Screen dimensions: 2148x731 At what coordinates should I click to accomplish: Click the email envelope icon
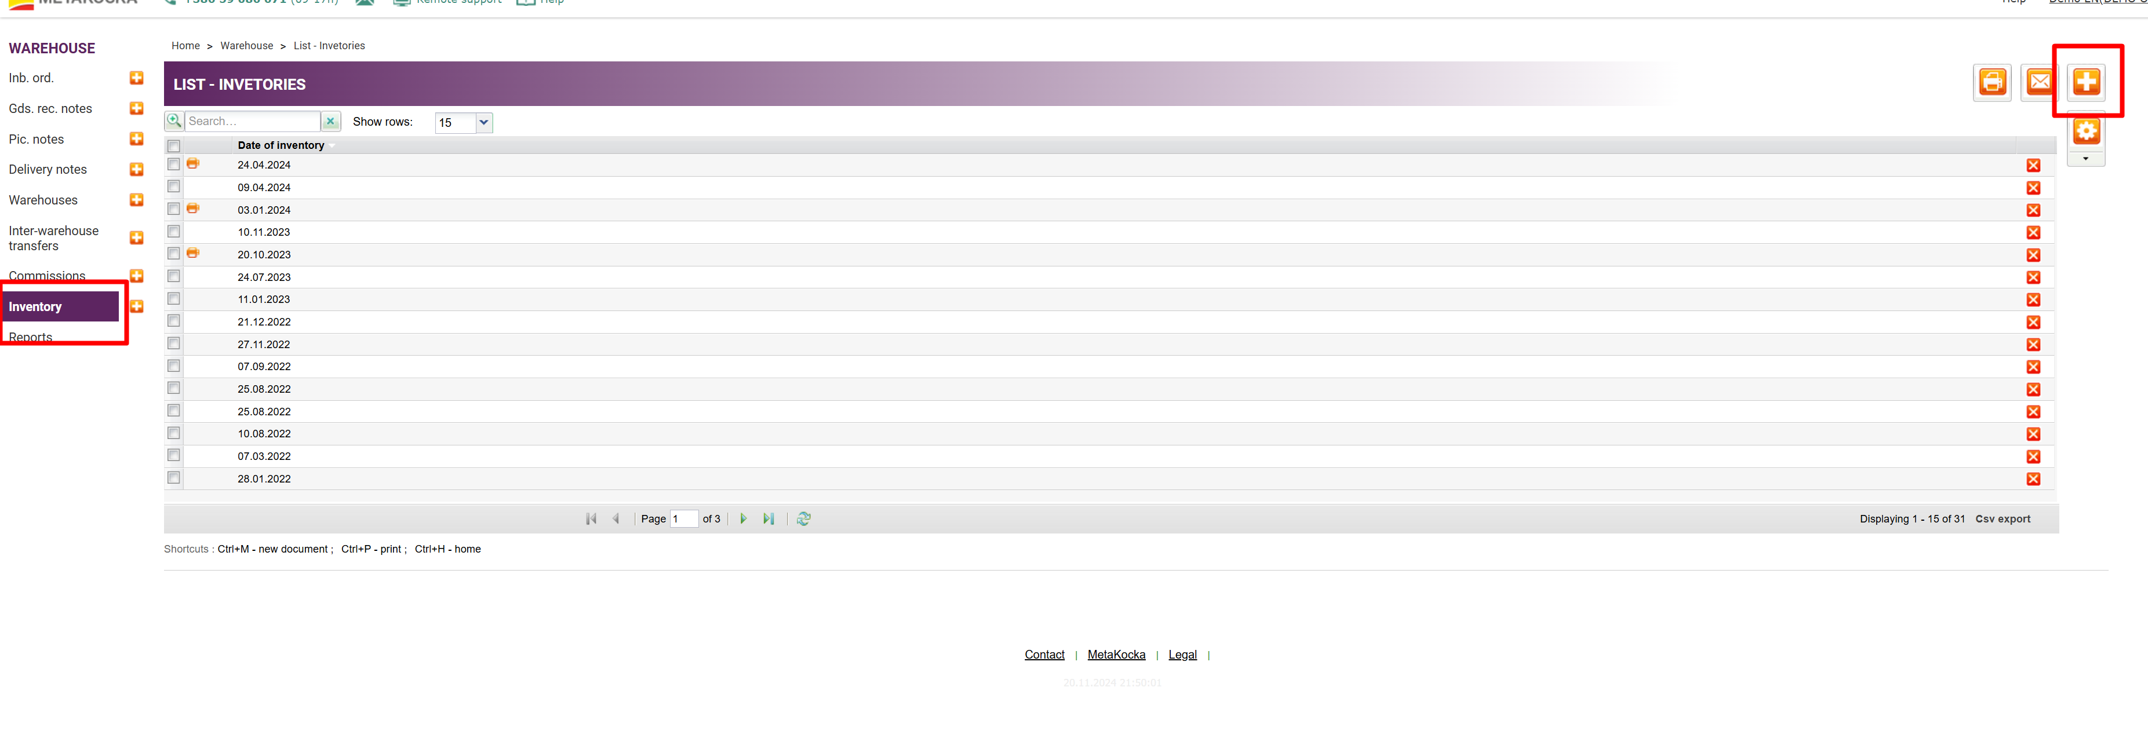[2039, 82]
